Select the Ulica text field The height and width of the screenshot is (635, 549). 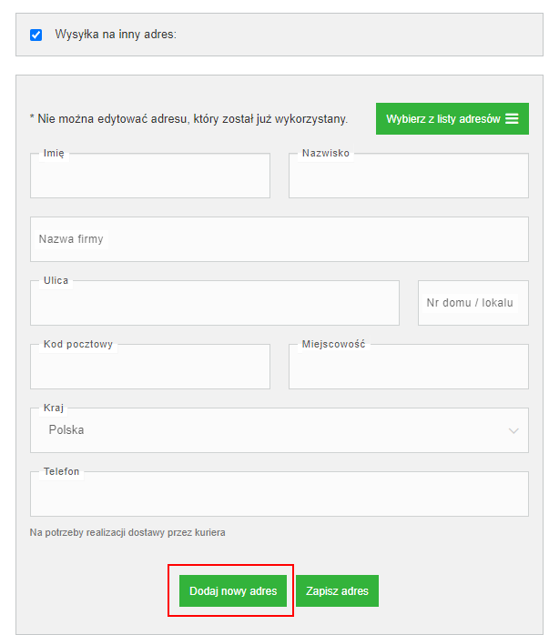point(215,303)
